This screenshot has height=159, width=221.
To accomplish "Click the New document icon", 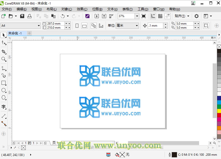I will point(4,16).
